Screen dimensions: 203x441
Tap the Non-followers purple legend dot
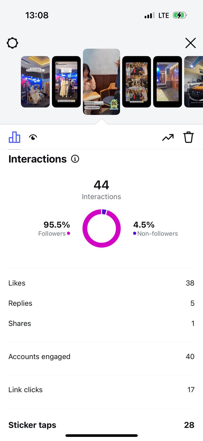pyautogui.click(x=135, y=233)
